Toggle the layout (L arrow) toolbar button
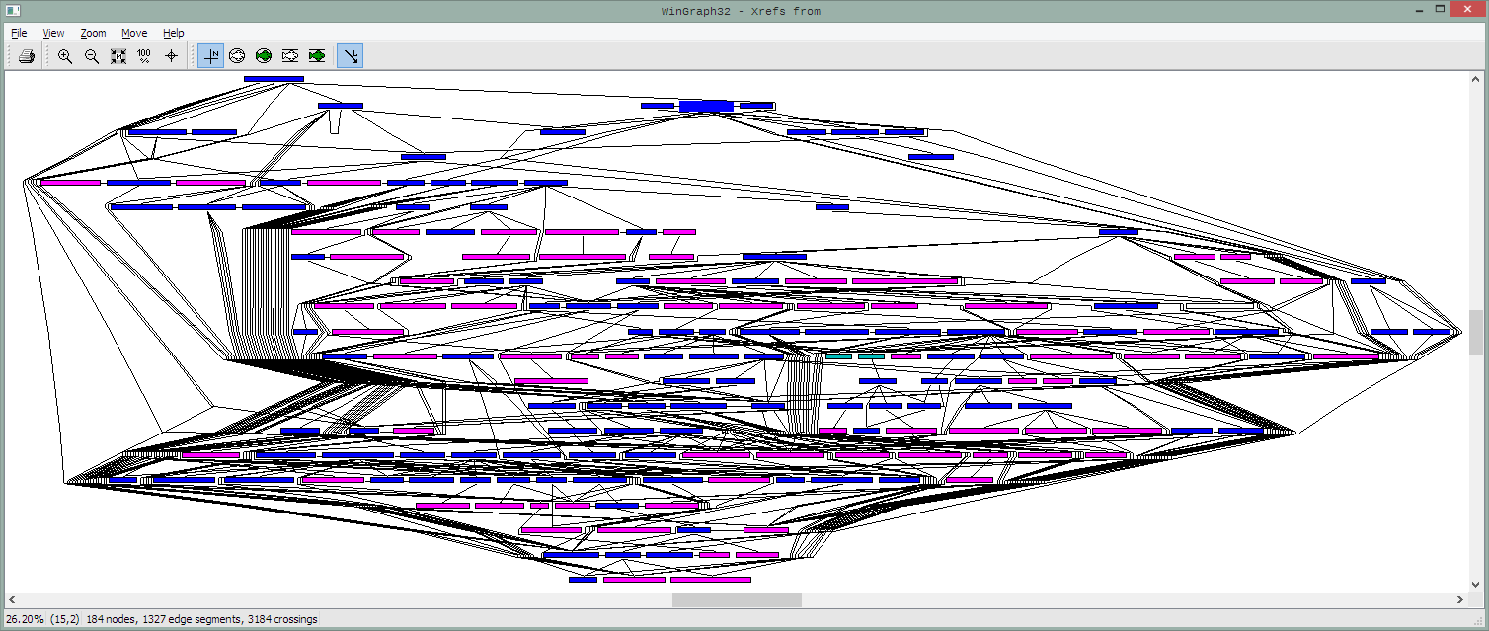1489x631 pixels. [x=351, y=56]
